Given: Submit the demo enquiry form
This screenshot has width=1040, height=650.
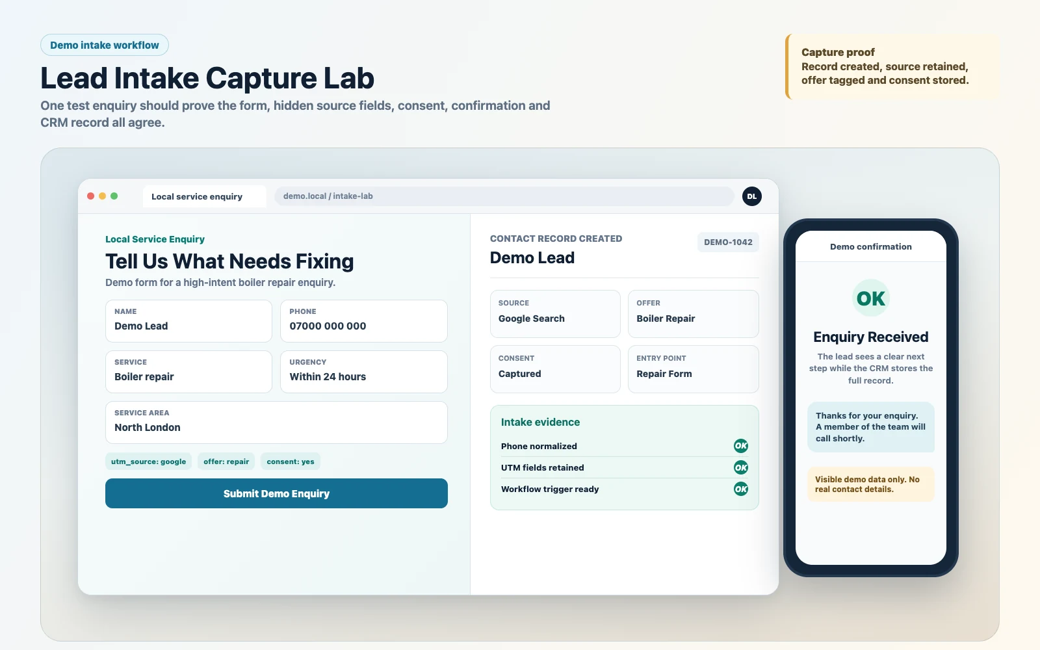Looking at the screenshot, I should (276, 493).
